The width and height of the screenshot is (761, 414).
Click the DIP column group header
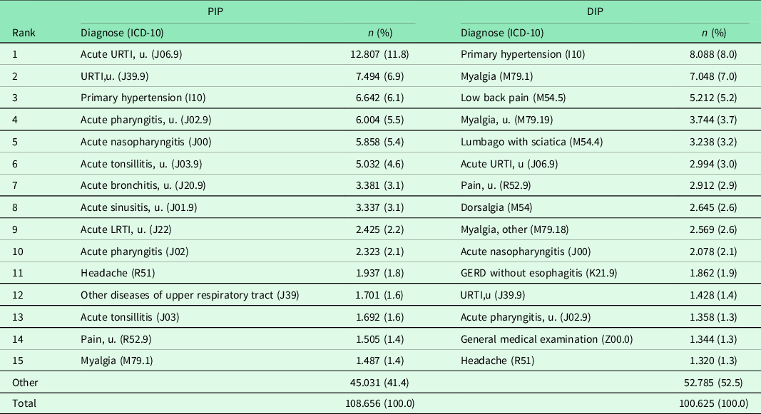(x=606, y=12)
